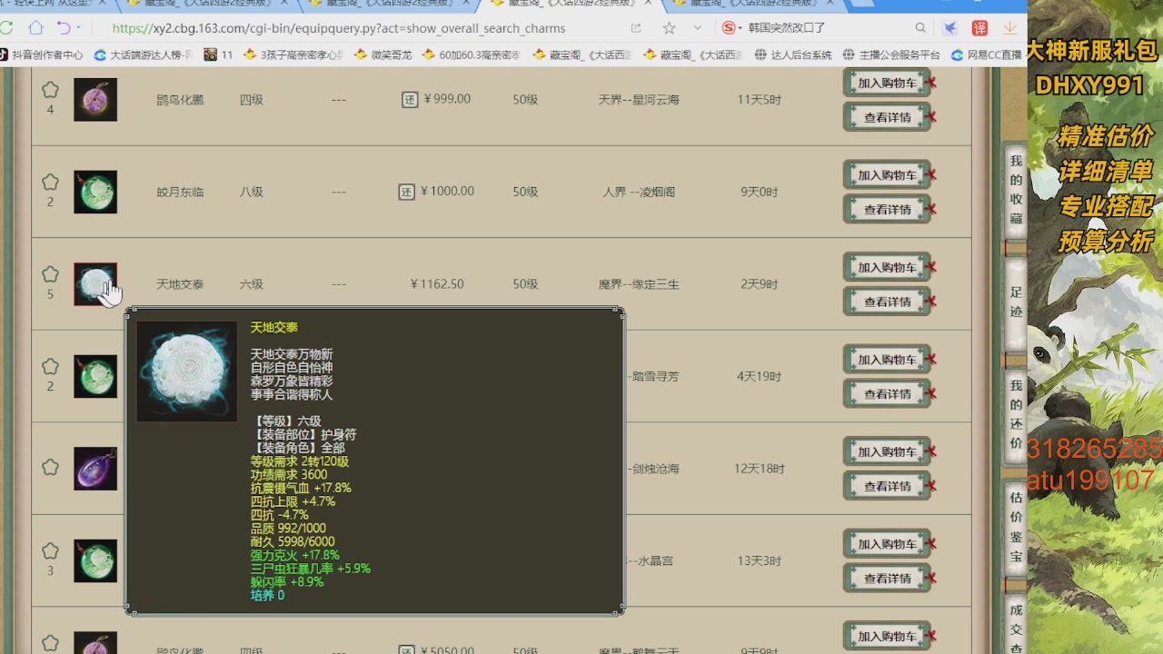Viewport: 1163px width, 654px height.
Task: Click the search magnifier icon
Action: [920, 28]
